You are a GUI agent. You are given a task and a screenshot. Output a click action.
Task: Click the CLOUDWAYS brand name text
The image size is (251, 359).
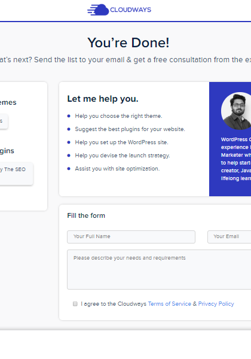pos(130,10)
